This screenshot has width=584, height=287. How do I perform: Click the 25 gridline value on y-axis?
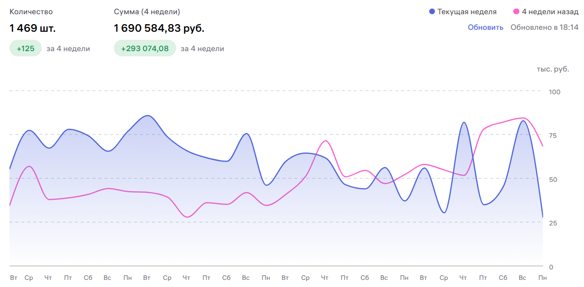553,223
